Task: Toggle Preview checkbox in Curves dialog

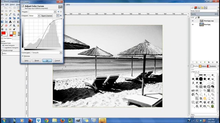Action: pos(23,56)
